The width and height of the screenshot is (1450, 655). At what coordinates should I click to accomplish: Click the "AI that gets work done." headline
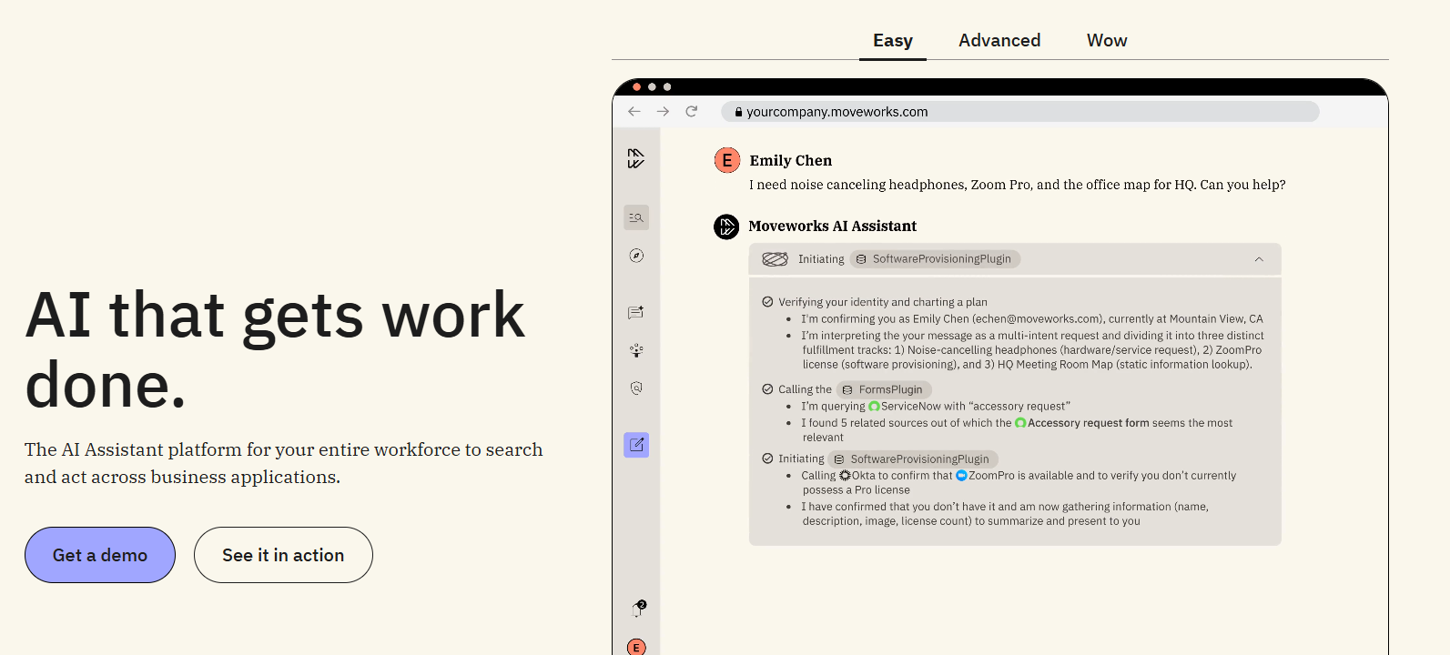[x=275, y=350]
